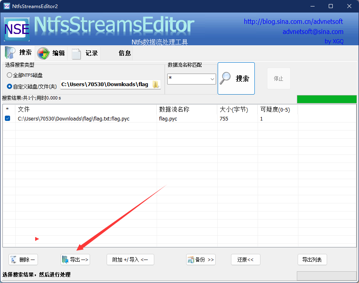359x283 pixels.
Task: Click the green progress bar
Action: pyautogui.click(x=326, y=99)
